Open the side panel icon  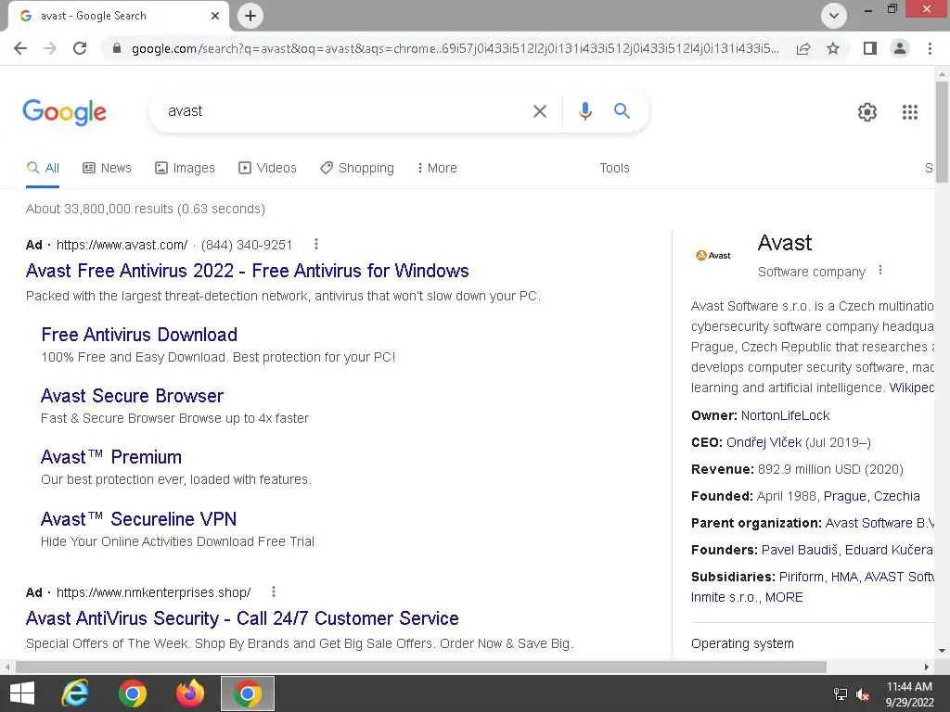(870, 48)
